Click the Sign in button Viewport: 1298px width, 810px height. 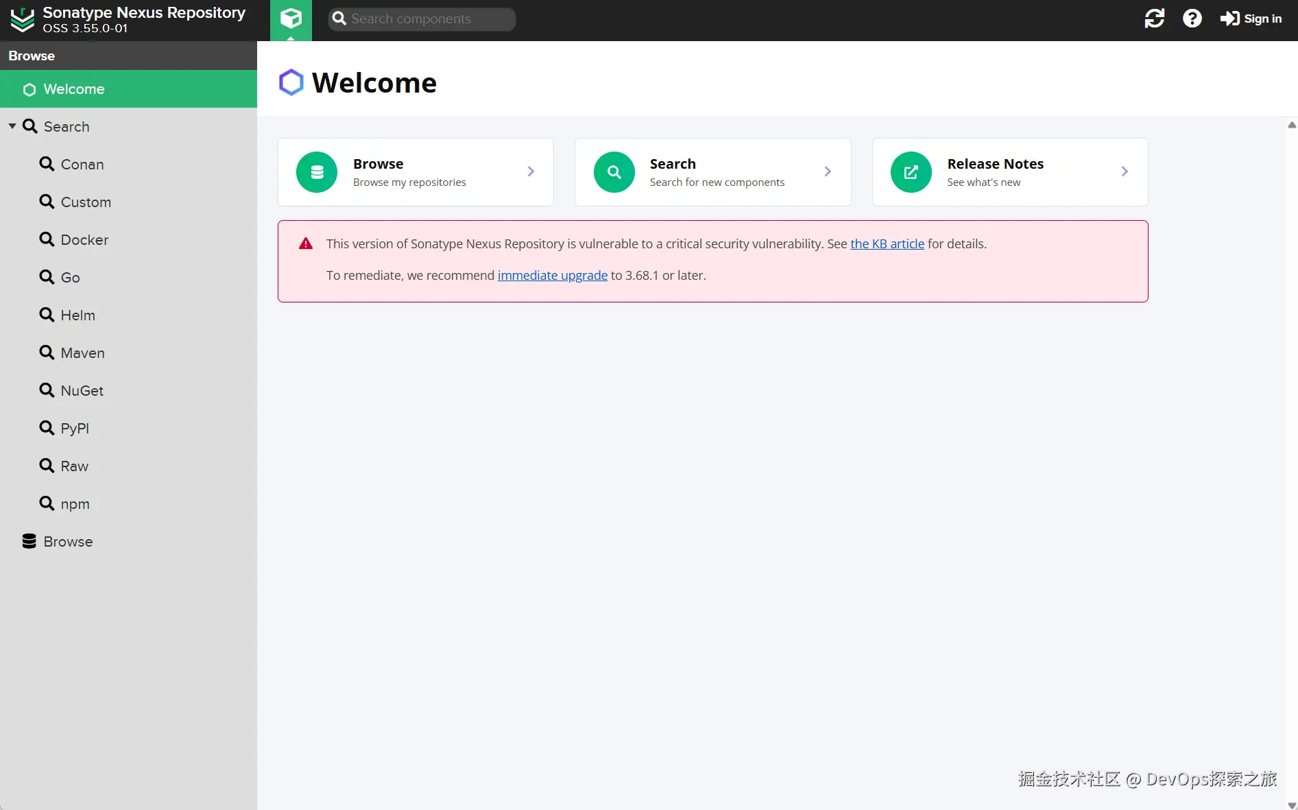coord(1251,19)
